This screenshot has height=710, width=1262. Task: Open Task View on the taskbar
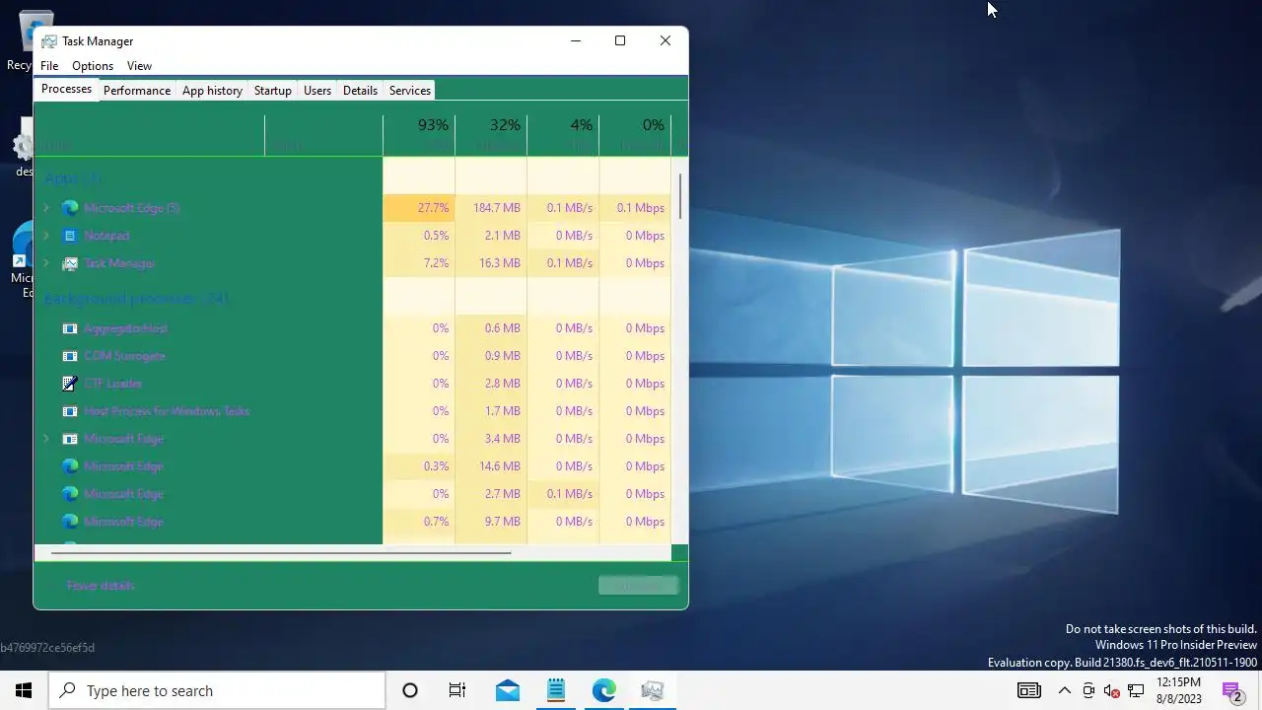[457, 690]
